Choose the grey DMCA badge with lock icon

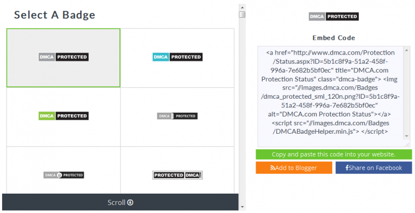pos(64,175)
